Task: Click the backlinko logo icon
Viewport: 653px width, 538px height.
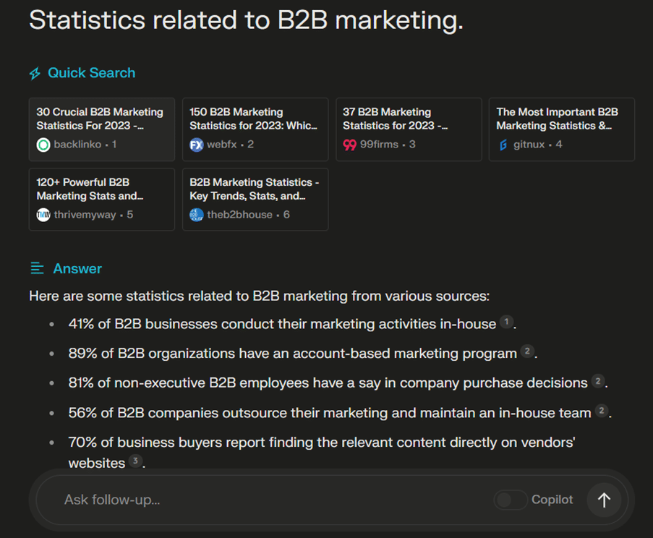Action: pyautogui.click(x=43, y=145)
